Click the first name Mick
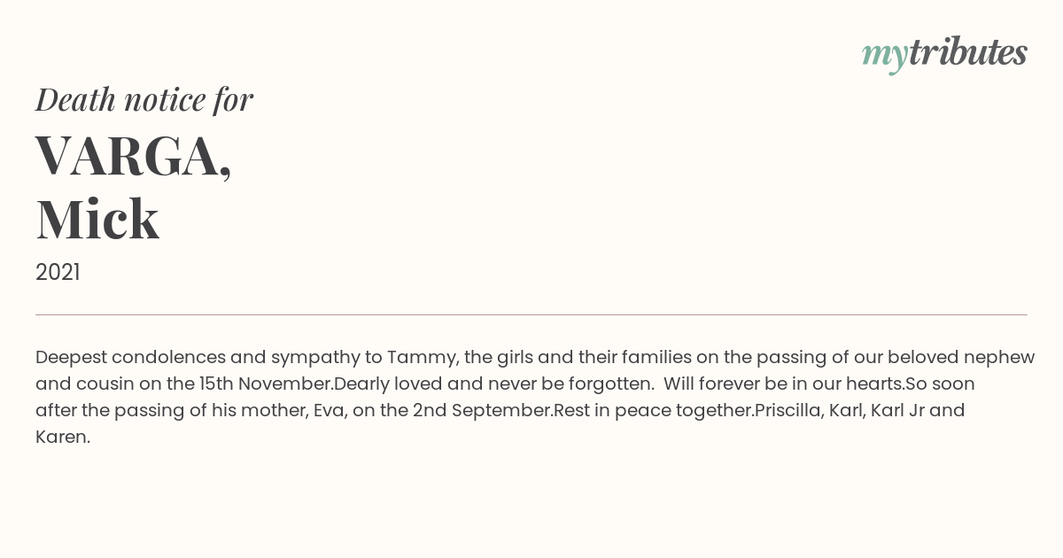 pos(97,220)
